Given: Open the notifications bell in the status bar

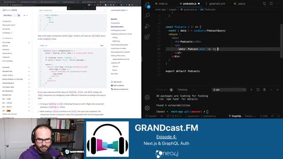Looking at the screenshot, I should pyautogui.click(x=279, y=116).
